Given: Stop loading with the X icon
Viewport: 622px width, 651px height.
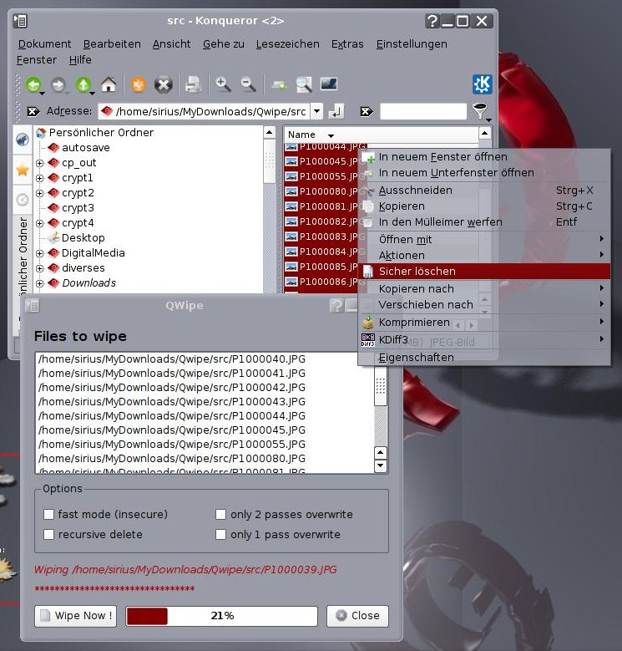Looking at the screenshot, I should coord(164,85).
